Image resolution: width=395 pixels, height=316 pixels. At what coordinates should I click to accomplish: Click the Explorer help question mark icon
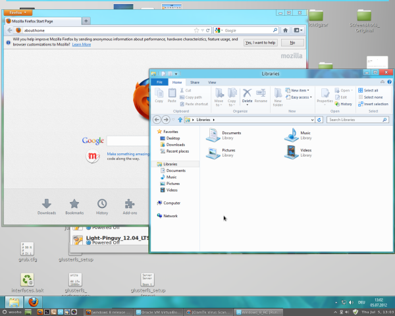click(x=389, y=82)
